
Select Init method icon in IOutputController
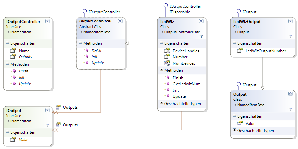pyautogui.click(x=13, y=77)
